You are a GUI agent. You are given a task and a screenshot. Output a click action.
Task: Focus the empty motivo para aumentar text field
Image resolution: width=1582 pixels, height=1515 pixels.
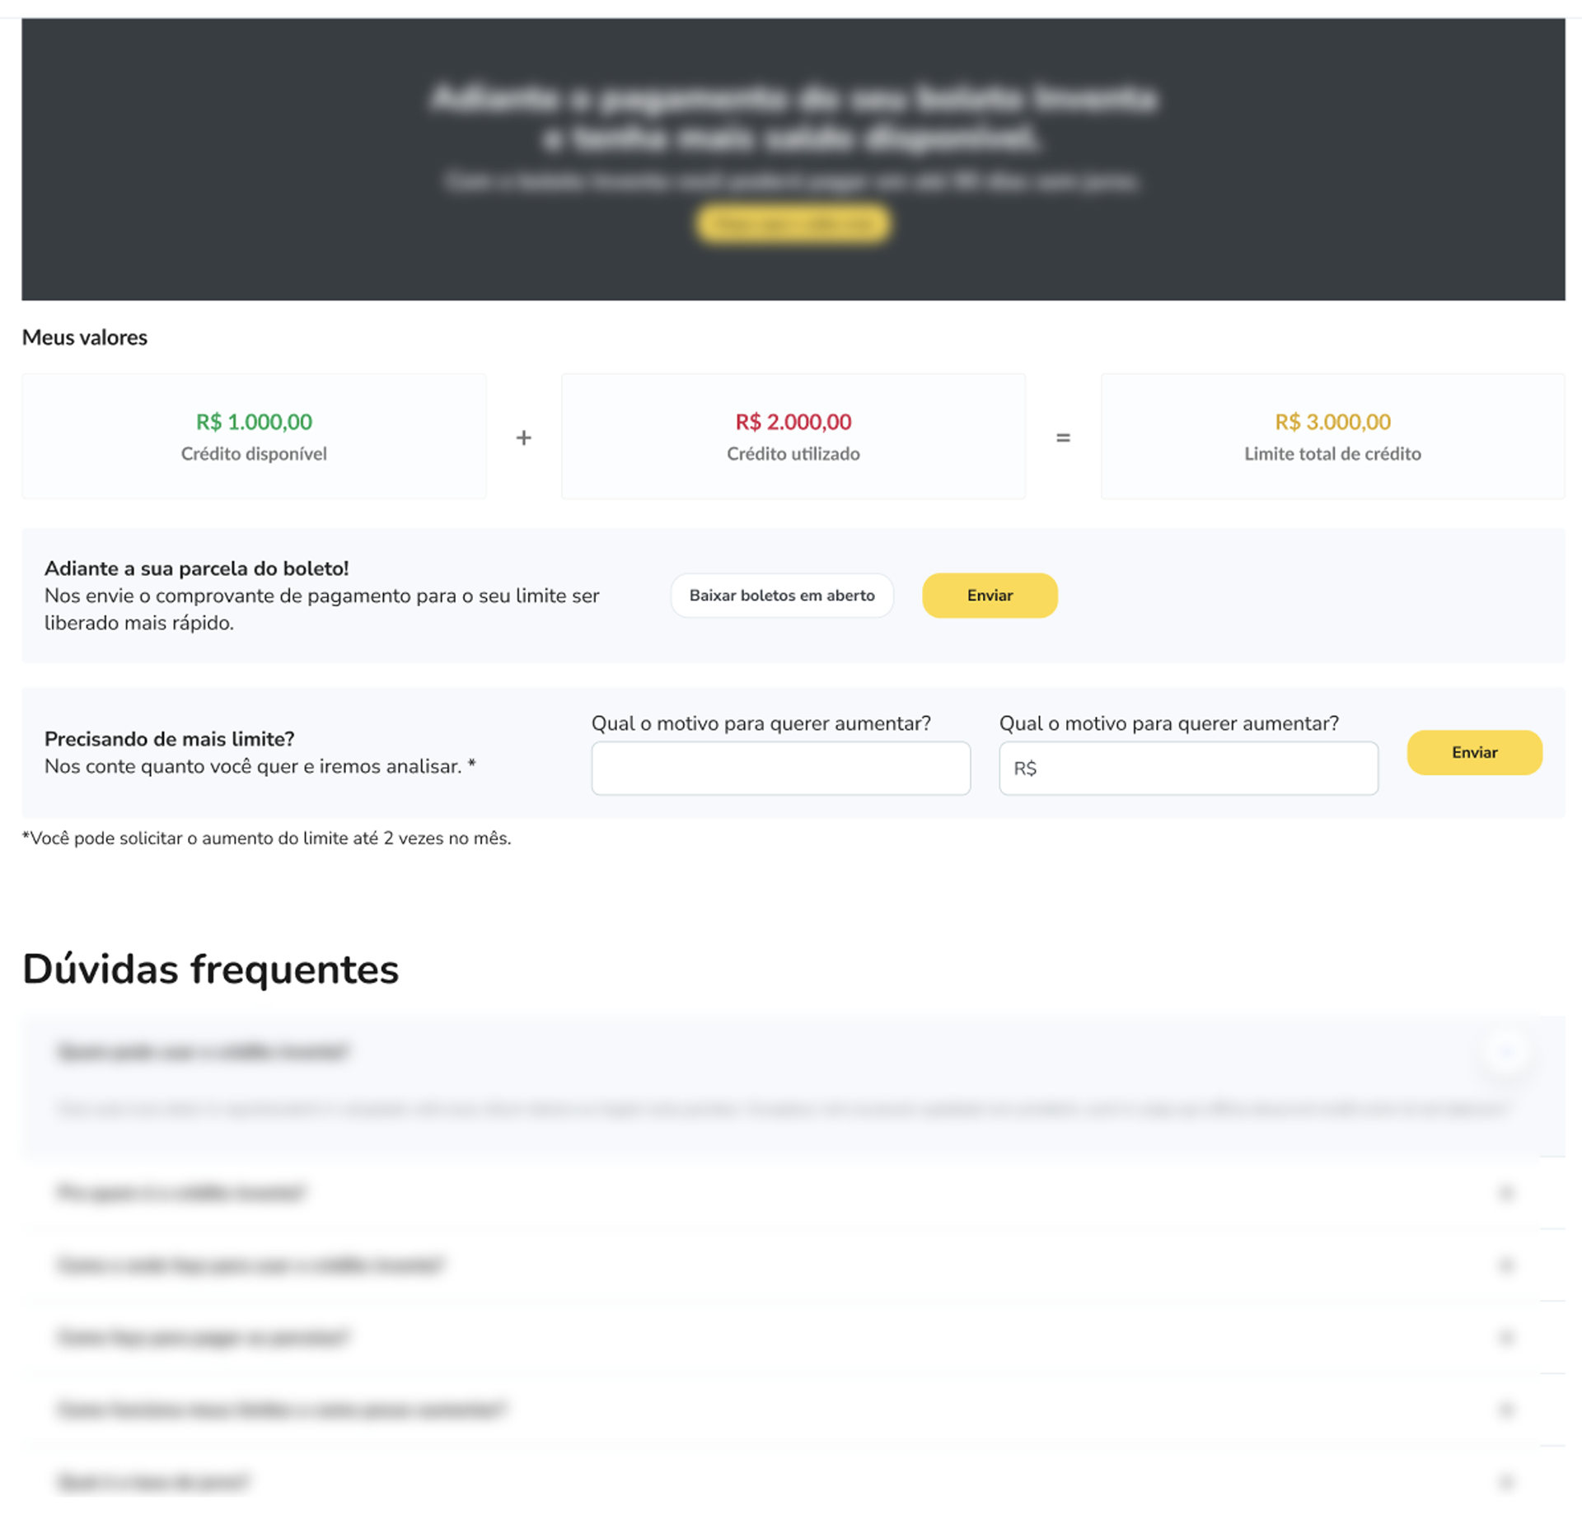780,768
